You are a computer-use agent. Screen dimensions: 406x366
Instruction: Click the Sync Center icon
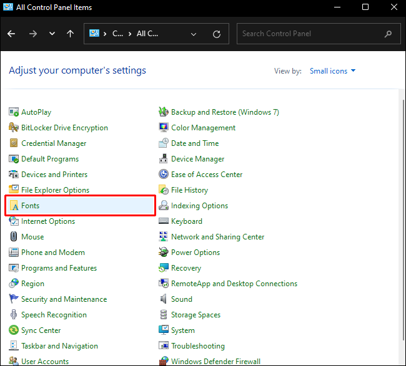[14, 330]
